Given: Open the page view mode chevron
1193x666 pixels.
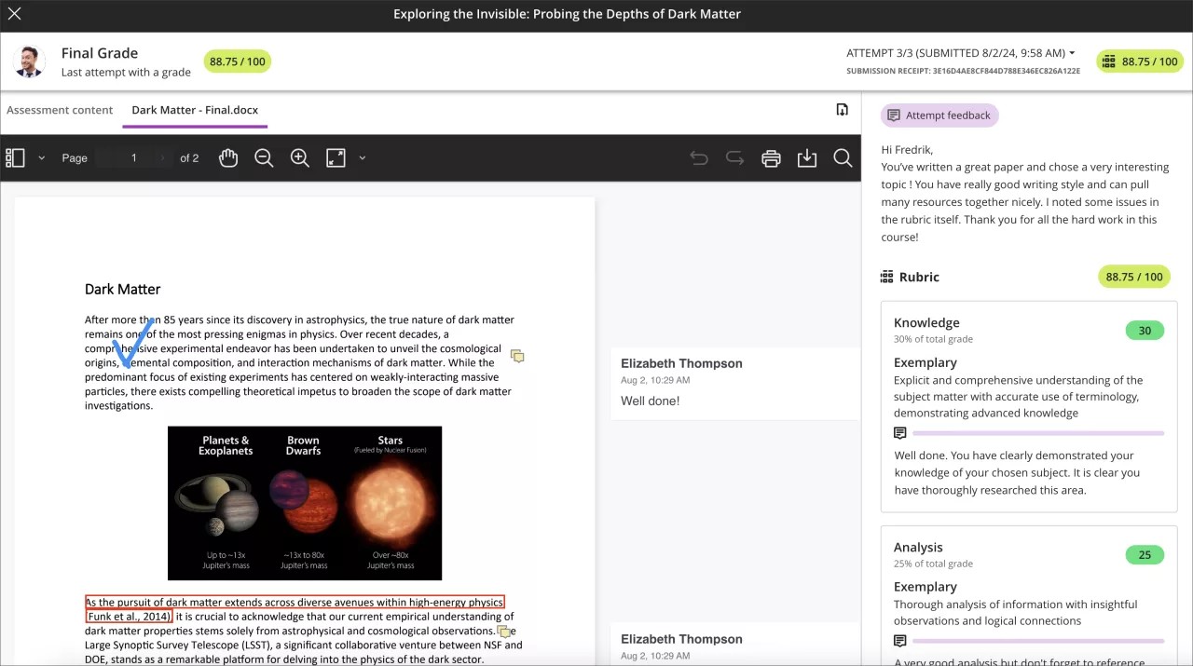Looking at the screenshot, I should coord(41,157).
